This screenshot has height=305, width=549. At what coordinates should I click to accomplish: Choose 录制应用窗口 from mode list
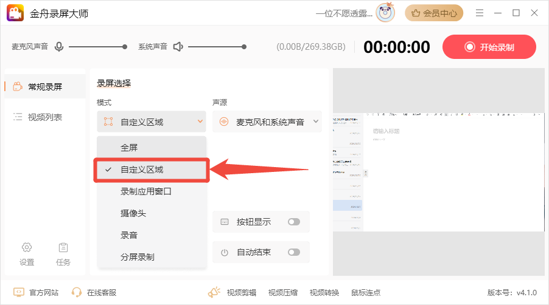(152, 191)
